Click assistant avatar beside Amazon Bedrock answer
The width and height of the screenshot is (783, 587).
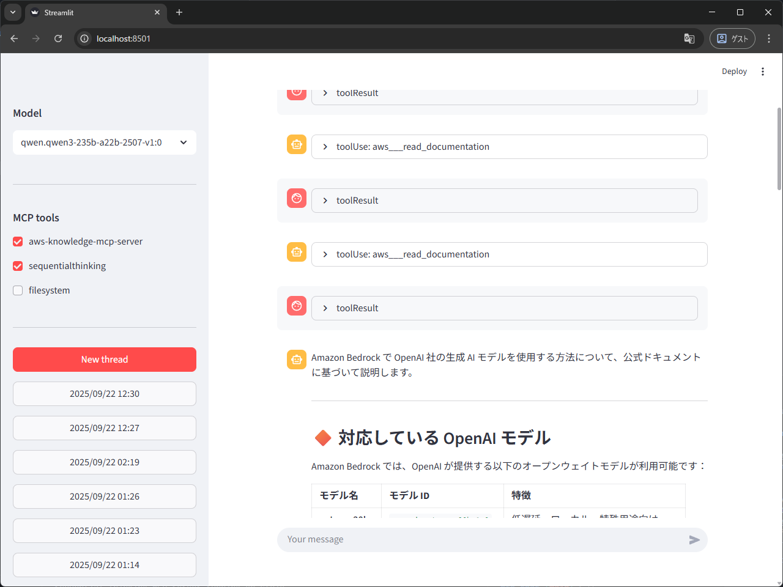(x=297, y=360)
